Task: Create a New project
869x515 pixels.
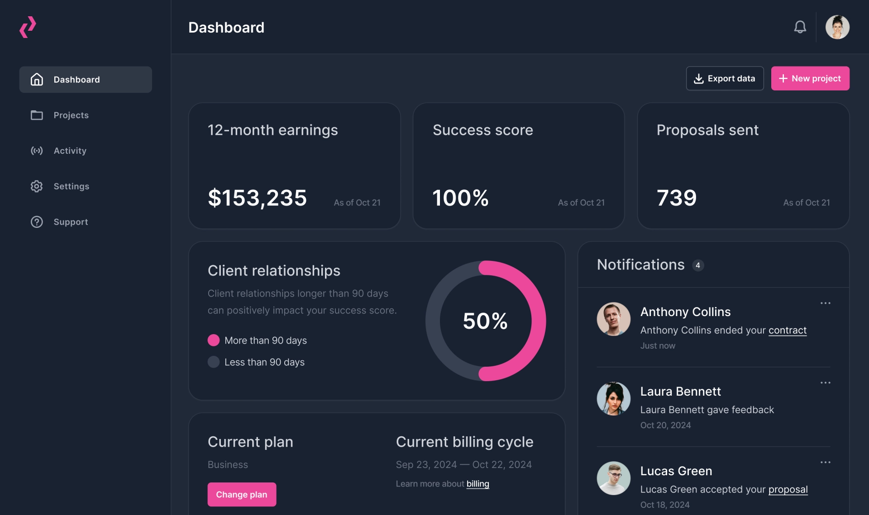Action: [x=810, y=79]
